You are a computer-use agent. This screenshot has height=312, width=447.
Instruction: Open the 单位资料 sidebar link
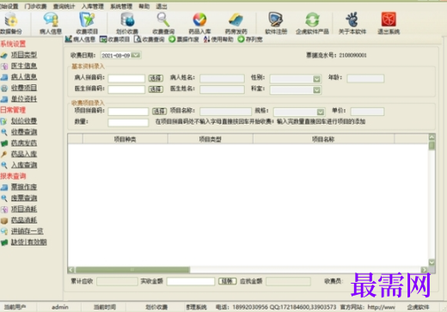pyautogui.click(x=24, y=99)
